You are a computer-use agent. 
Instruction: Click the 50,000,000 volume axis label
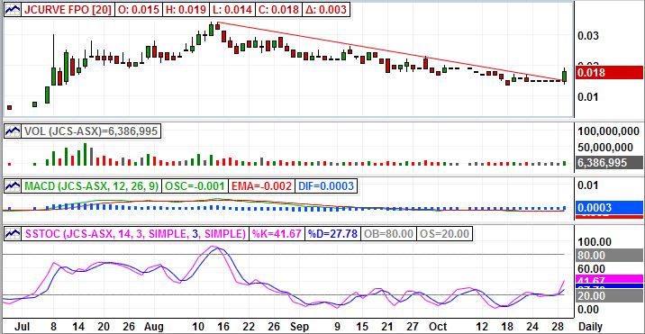[x=606, y=148]
